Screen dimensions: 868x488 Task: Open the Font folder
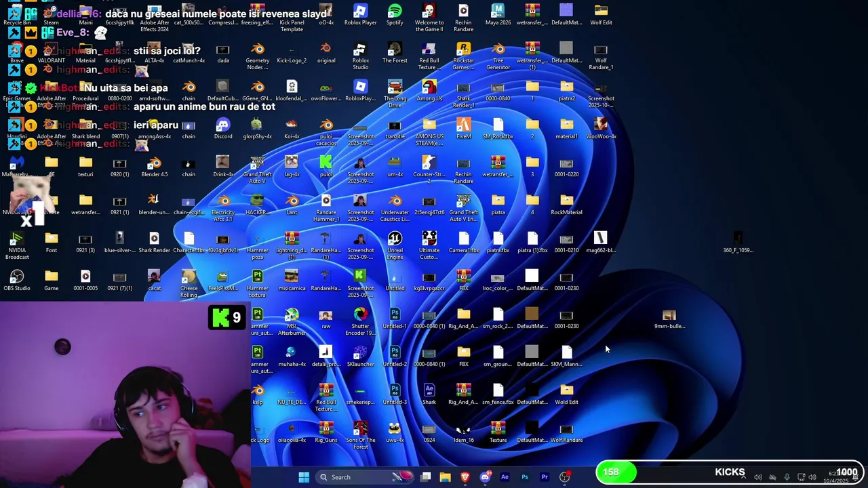[52, 243]
